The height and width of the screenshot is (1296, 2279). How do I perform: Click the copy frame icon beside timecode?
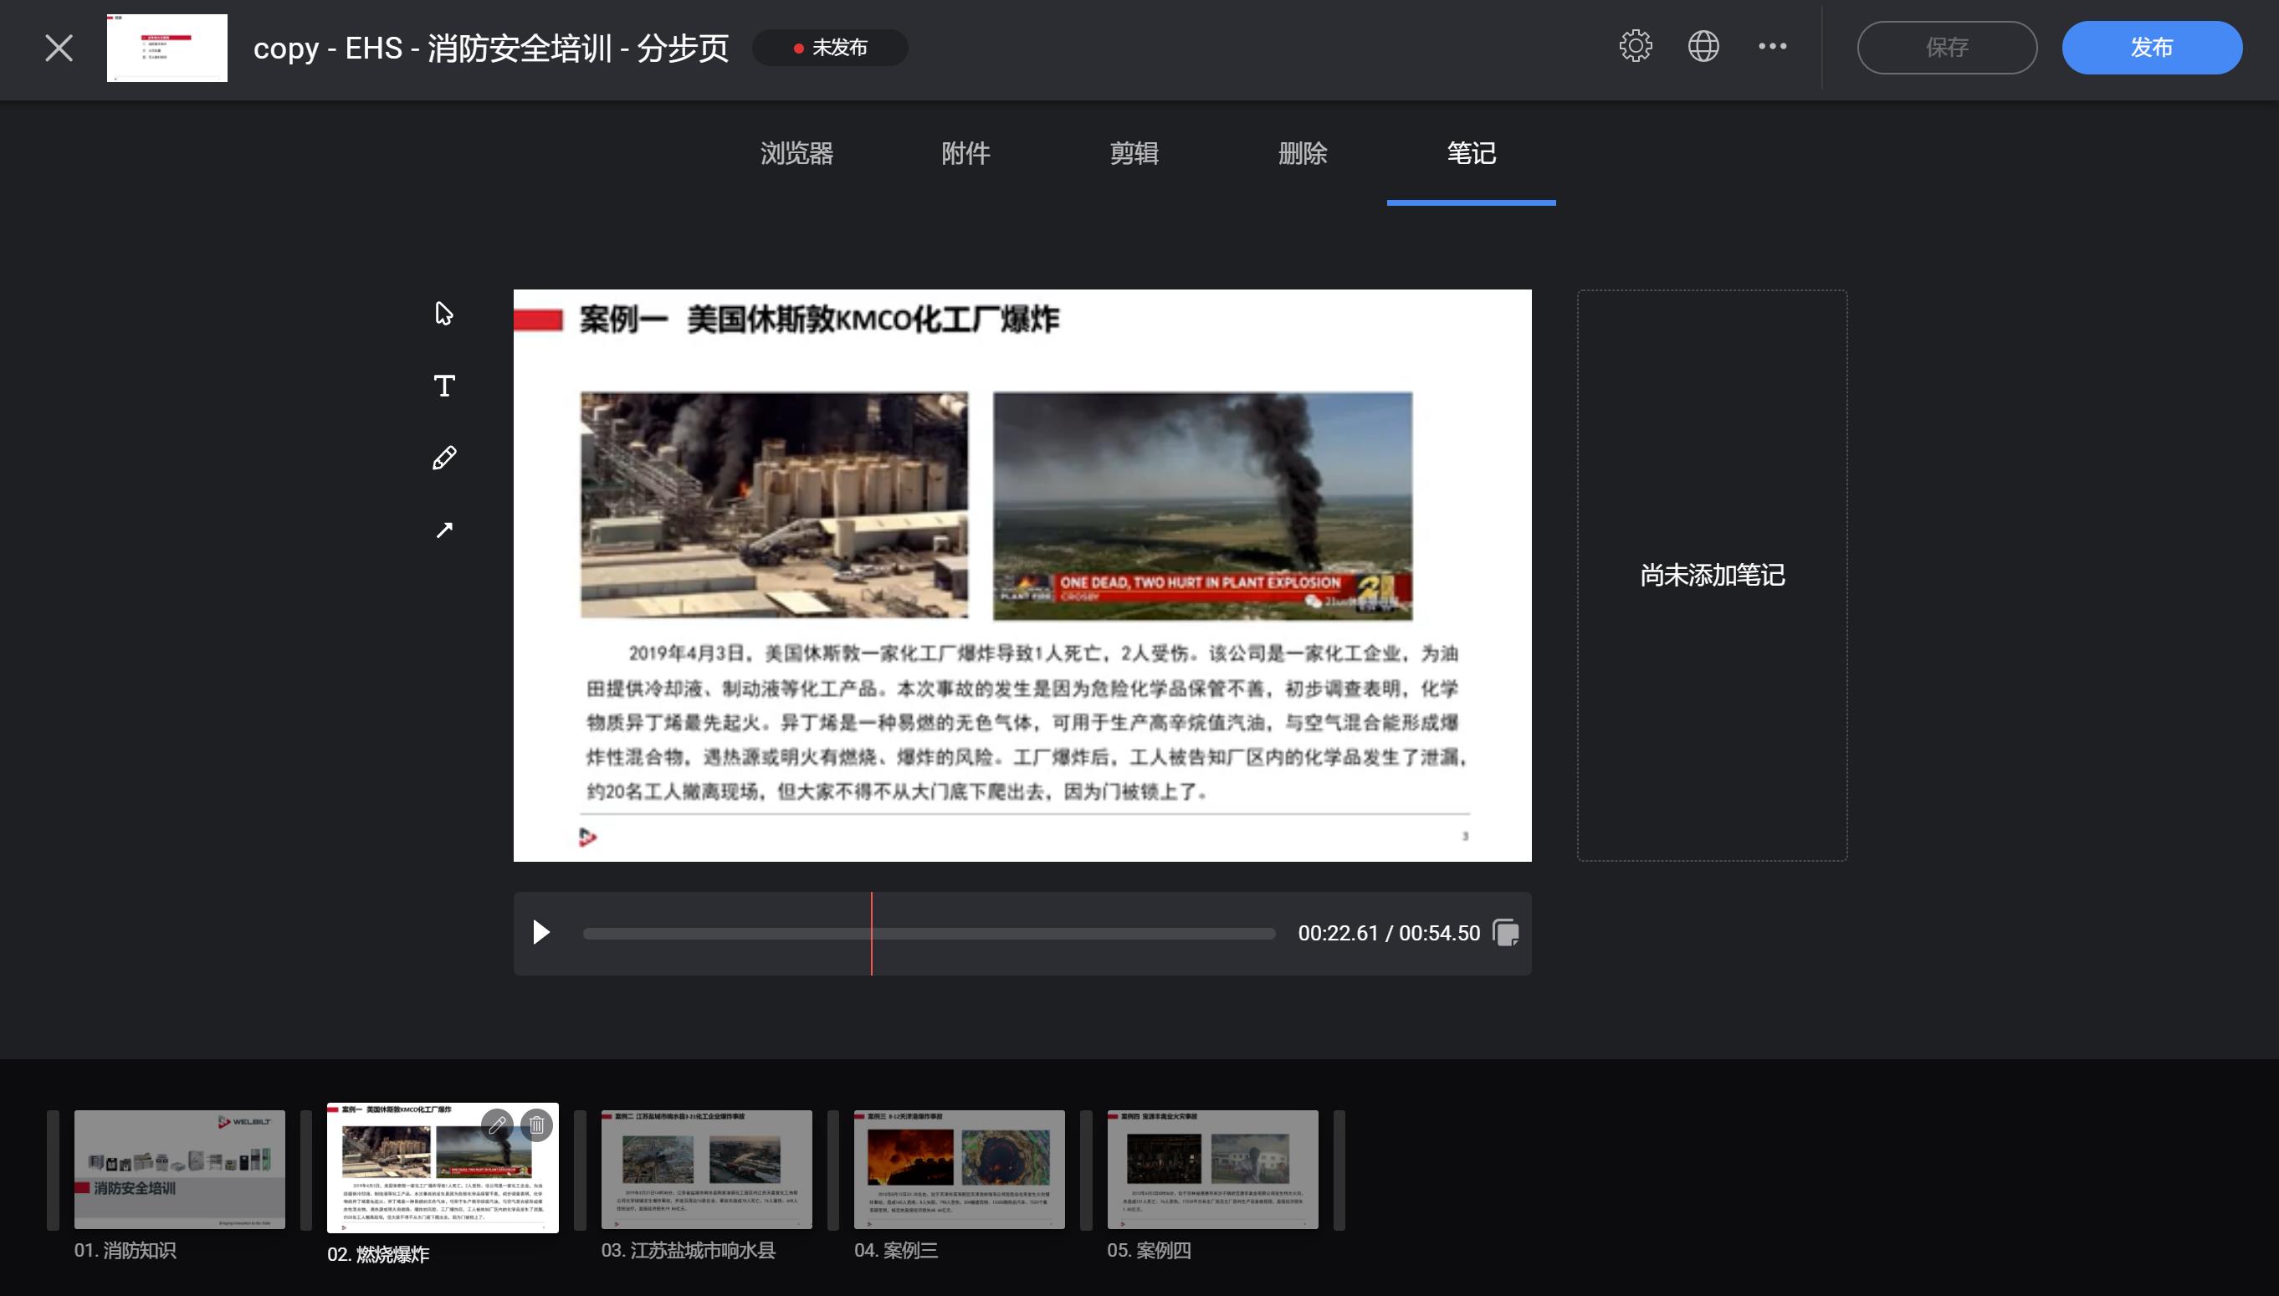[x=1505, y=933]
